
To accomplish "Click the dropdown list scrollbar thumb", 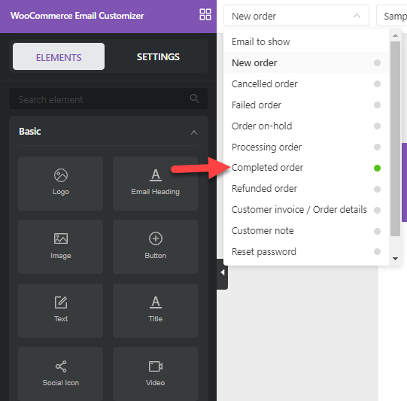I will [x=395, y=138].
